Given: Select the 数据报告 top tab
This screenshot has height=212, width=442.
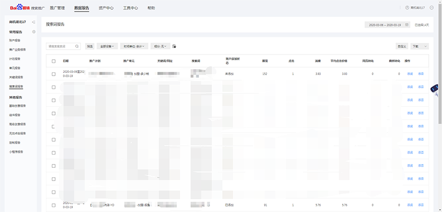Looking at the screenshot, I should [82, 8].
